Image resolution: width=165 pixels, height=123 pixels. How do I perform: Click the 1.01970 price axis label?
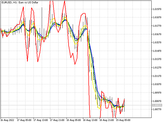[157, 9]
